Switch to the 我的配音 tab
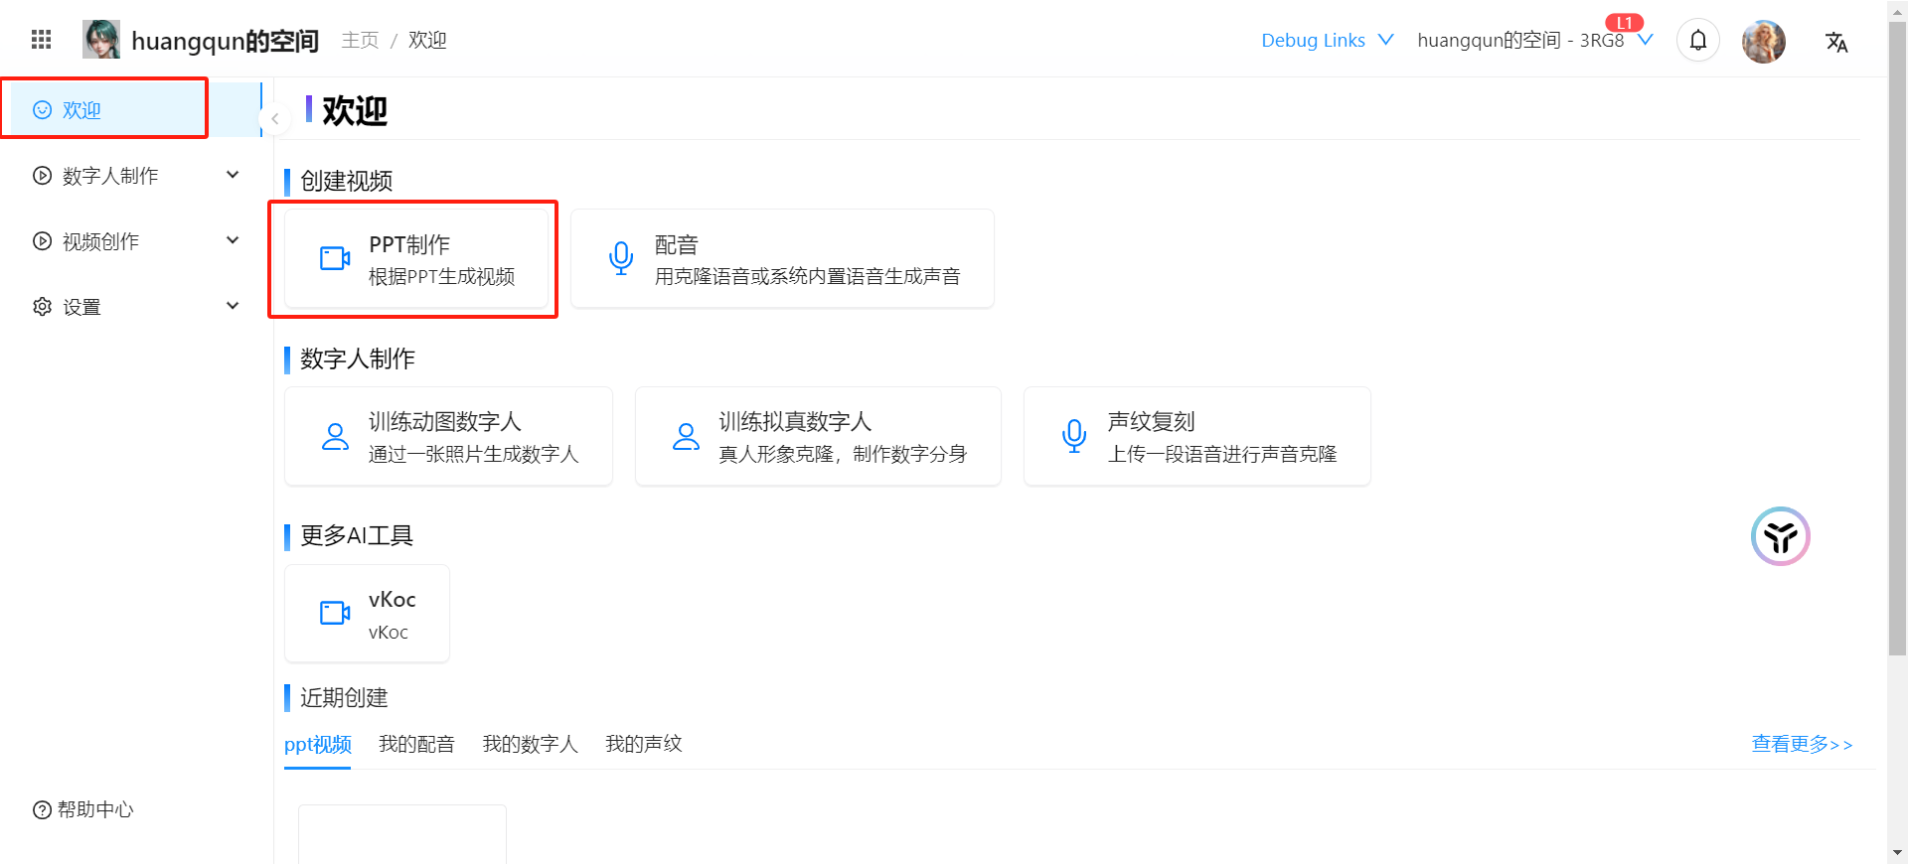 click(x=416, y=745)
